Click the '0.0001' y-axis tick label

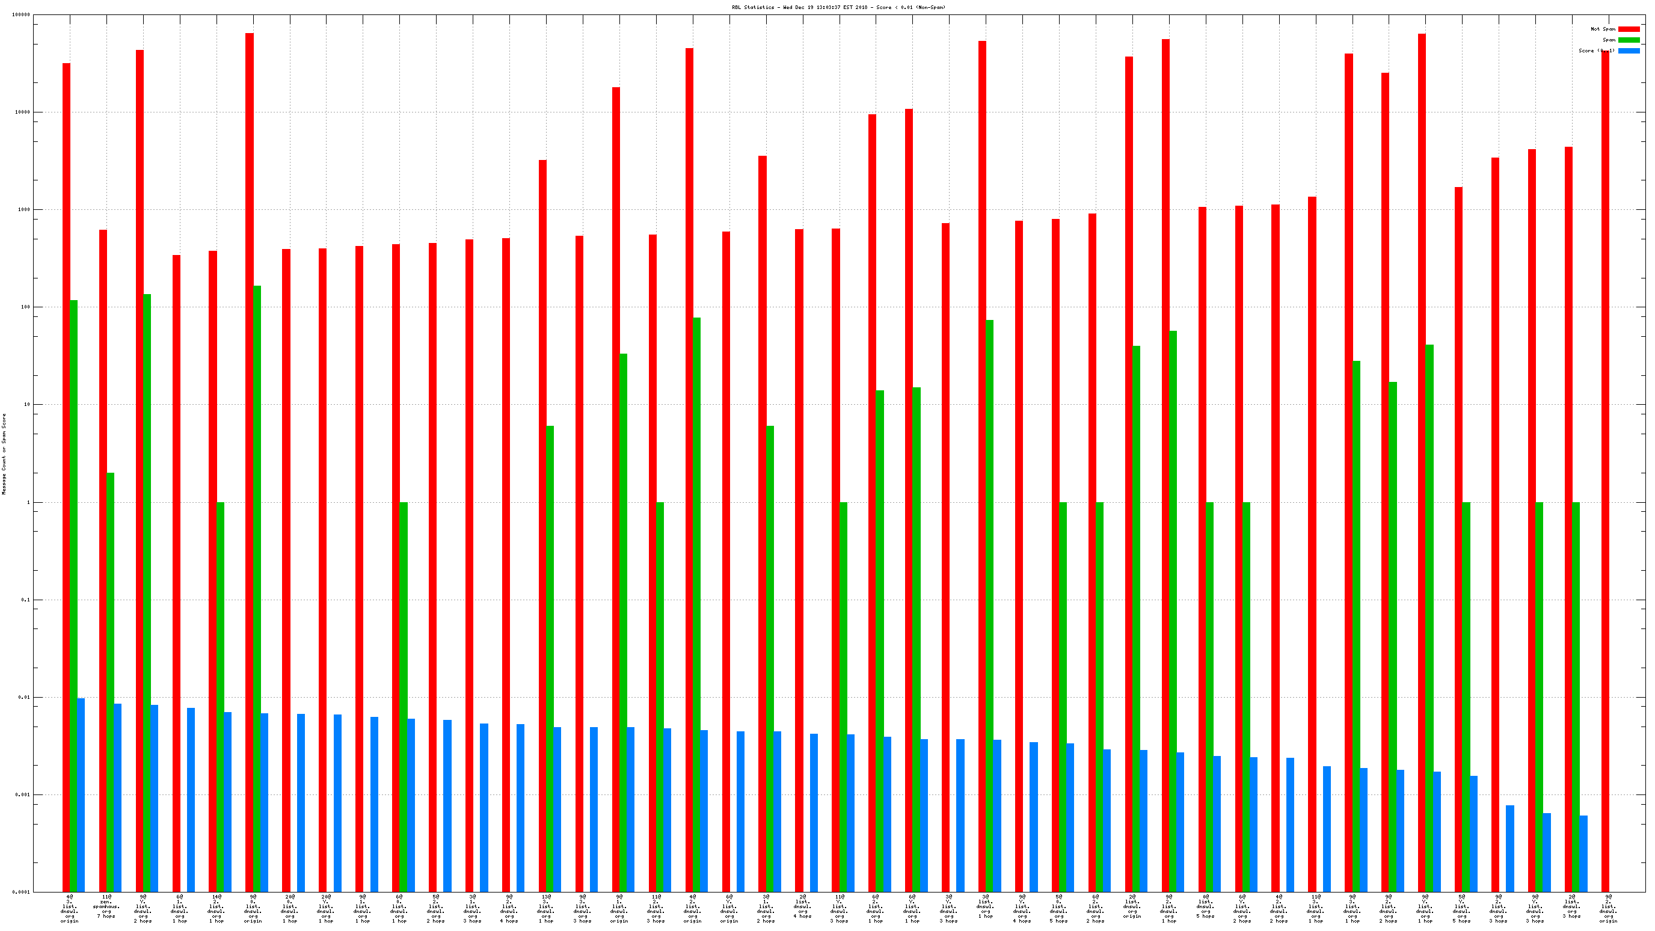[22, 893]
